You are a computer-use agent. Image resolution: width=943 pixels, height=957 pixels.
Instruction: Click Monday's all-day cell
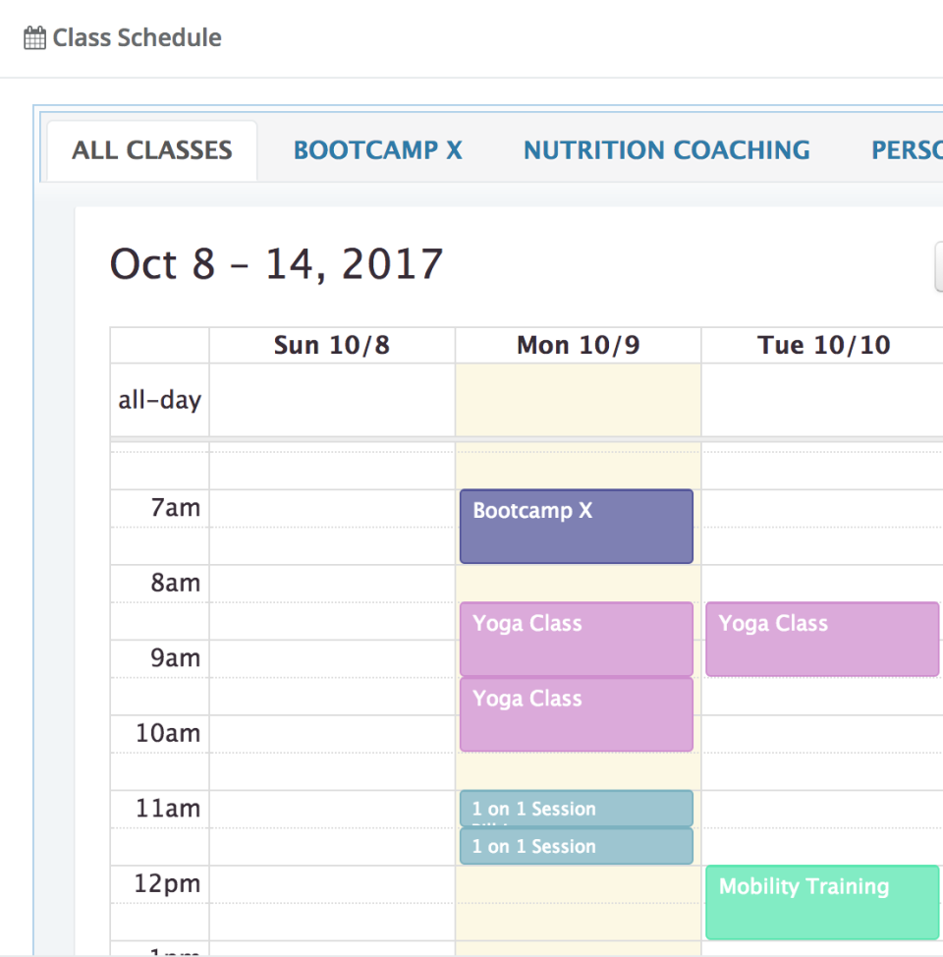coord(578,400)
